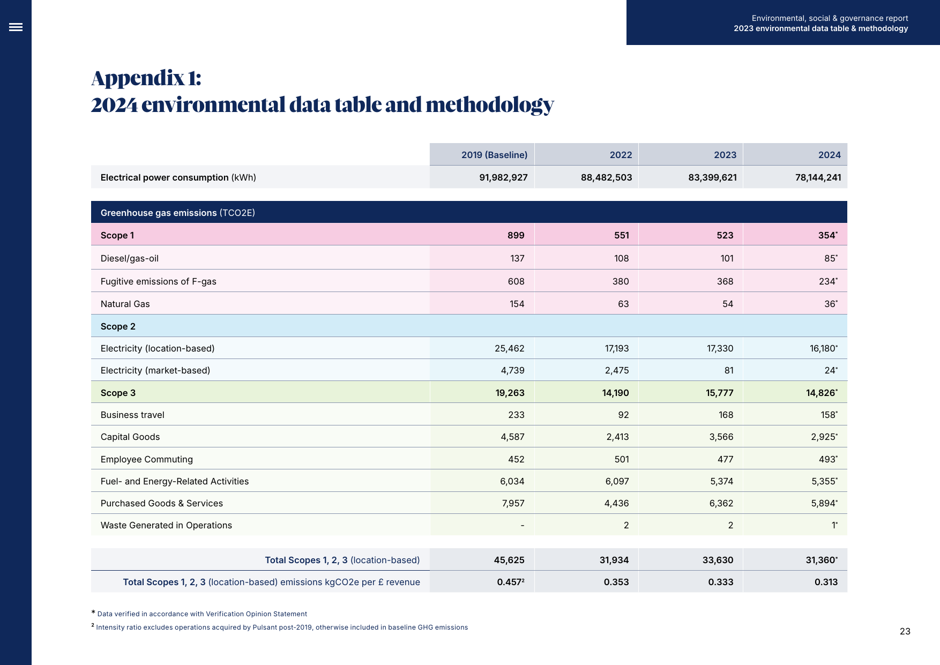Click the Electrical power consumption row label
Image resolution: width=940 pixels, height=665 pixels.
178,177
